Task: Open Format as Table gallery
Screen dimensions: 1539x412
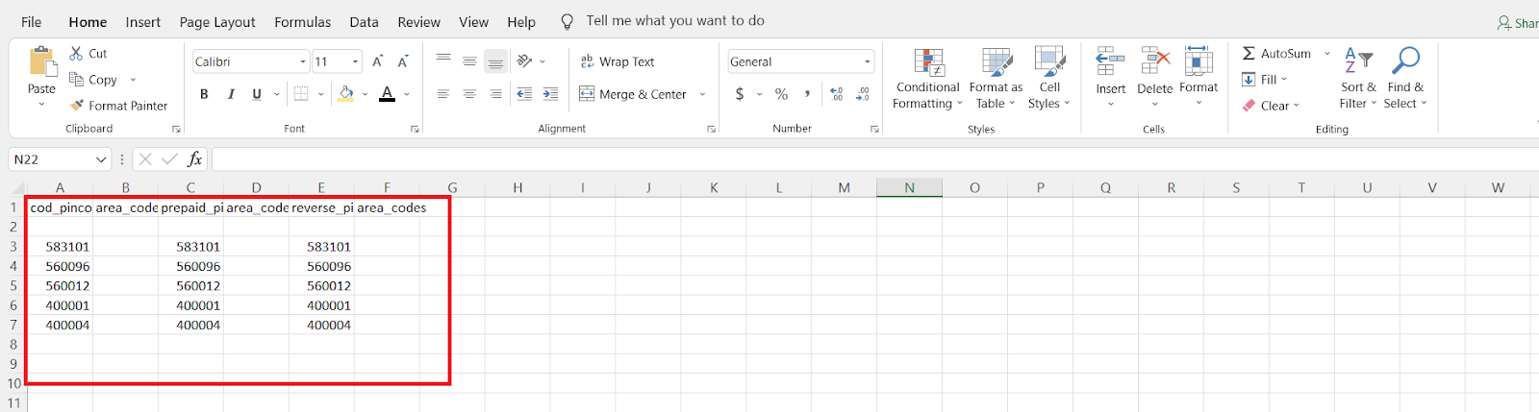Action: [x=997, y=61]
